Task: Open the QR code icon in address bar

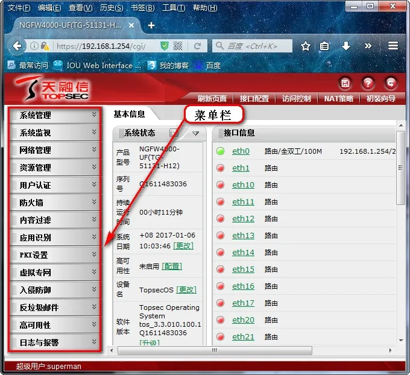Action: click(178, 46)
